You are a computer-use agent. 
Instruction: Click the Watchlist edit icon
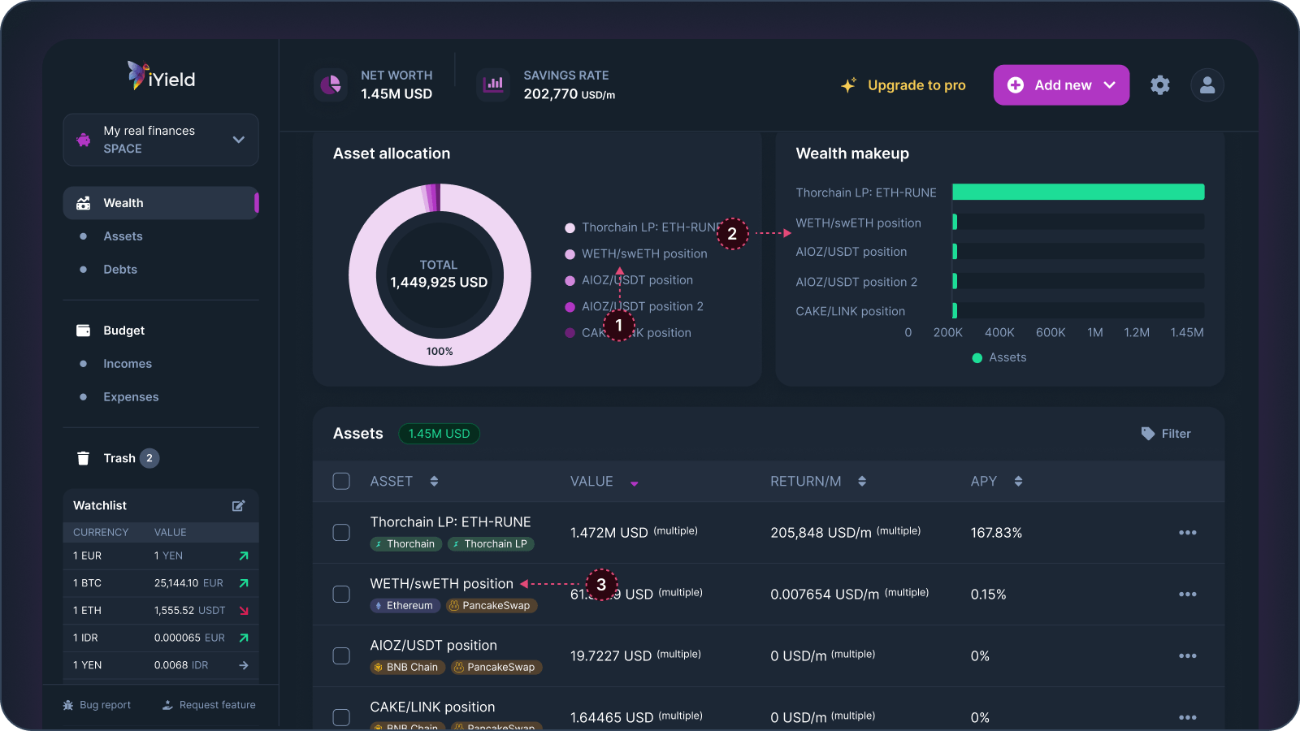[x=238, y=506]
